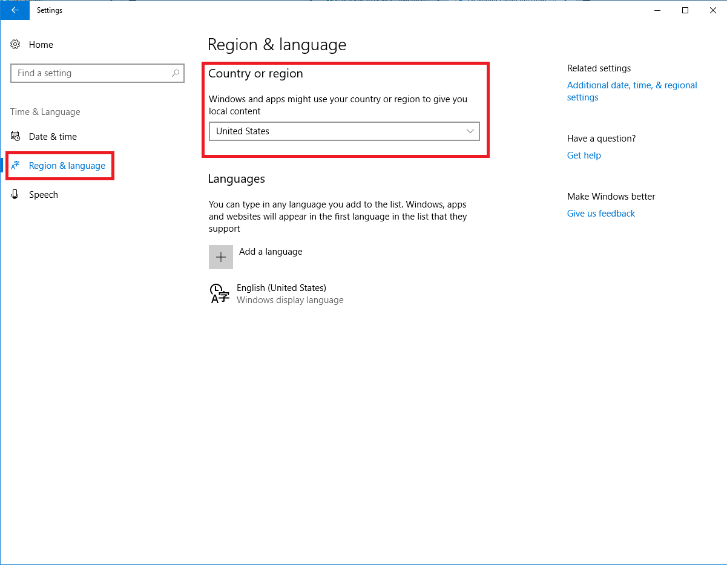Image resolution: width=727 pixels, height=565 pixels.
Task: Click the Add a language label
Action: (x=271, y=252)
